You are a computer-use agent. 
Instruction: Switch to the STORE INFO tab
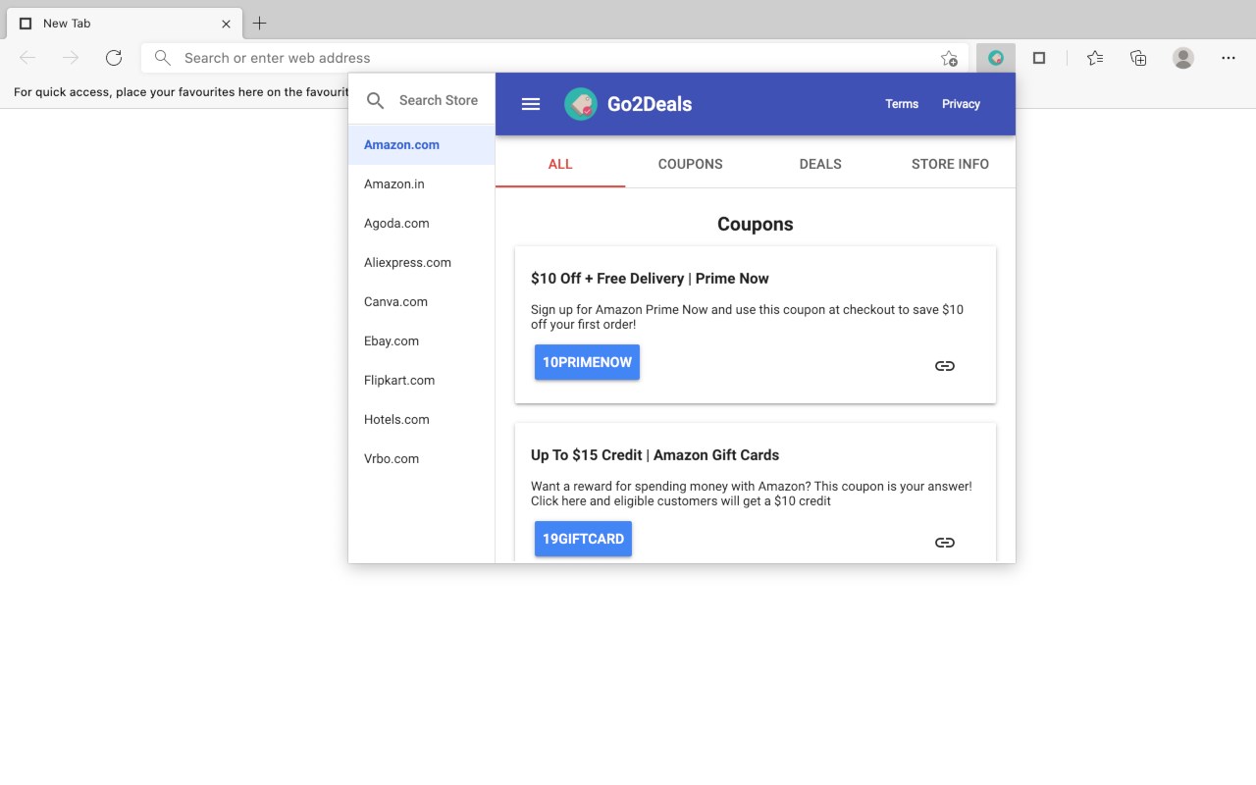click(x=950, y=164)
